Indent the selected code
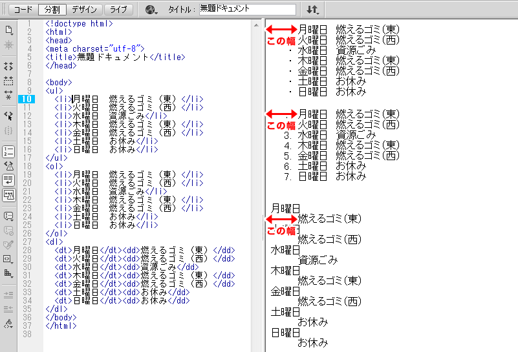The width and height of the screenshot is (518, 352). (8, 295)
